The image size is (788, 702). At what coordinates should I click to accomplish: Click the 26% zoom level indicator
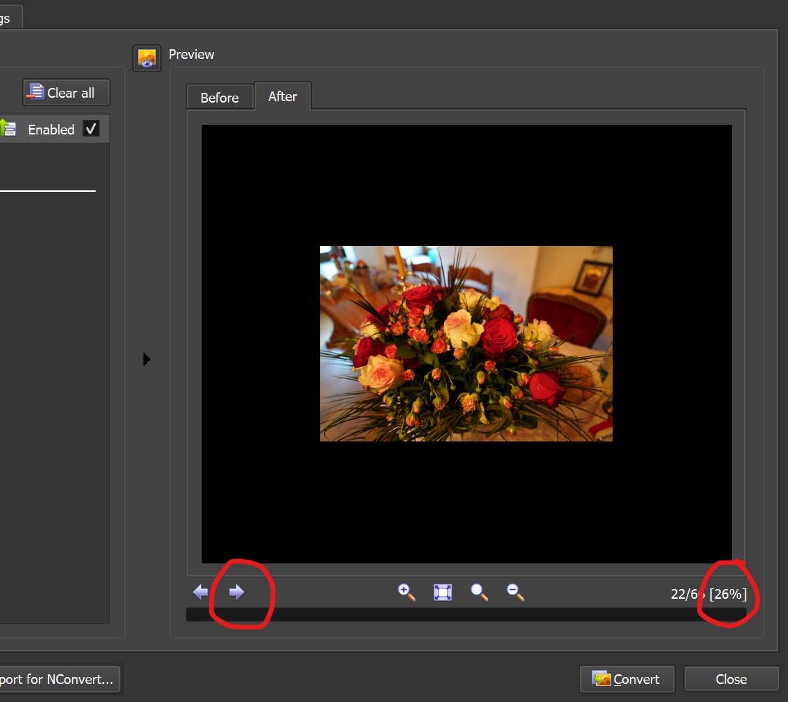728,594
